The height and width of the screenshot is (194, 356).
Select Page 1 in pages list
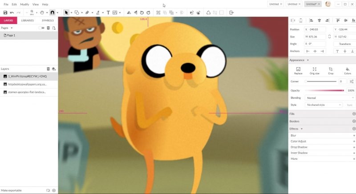point(29,36)
